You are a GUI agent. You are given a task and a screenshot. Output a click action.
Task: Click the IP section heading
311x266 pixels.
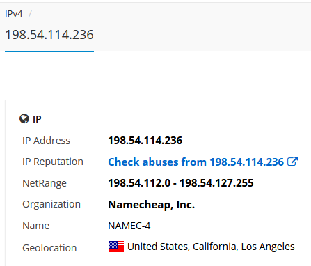[37, 119]
